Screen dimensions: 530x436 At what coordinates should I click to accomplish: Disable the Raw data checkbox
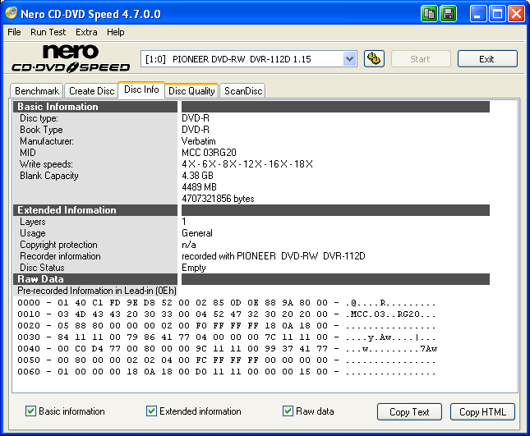click(288, 411)
